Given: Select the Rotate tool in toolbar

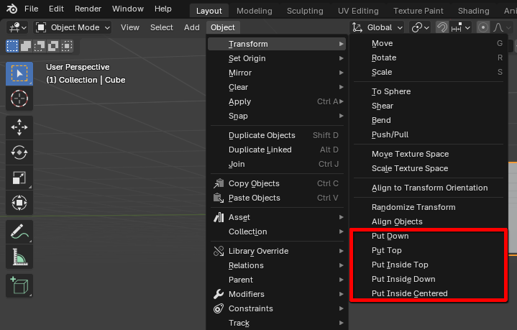Looking at the screenshot, I should [19, 152].
